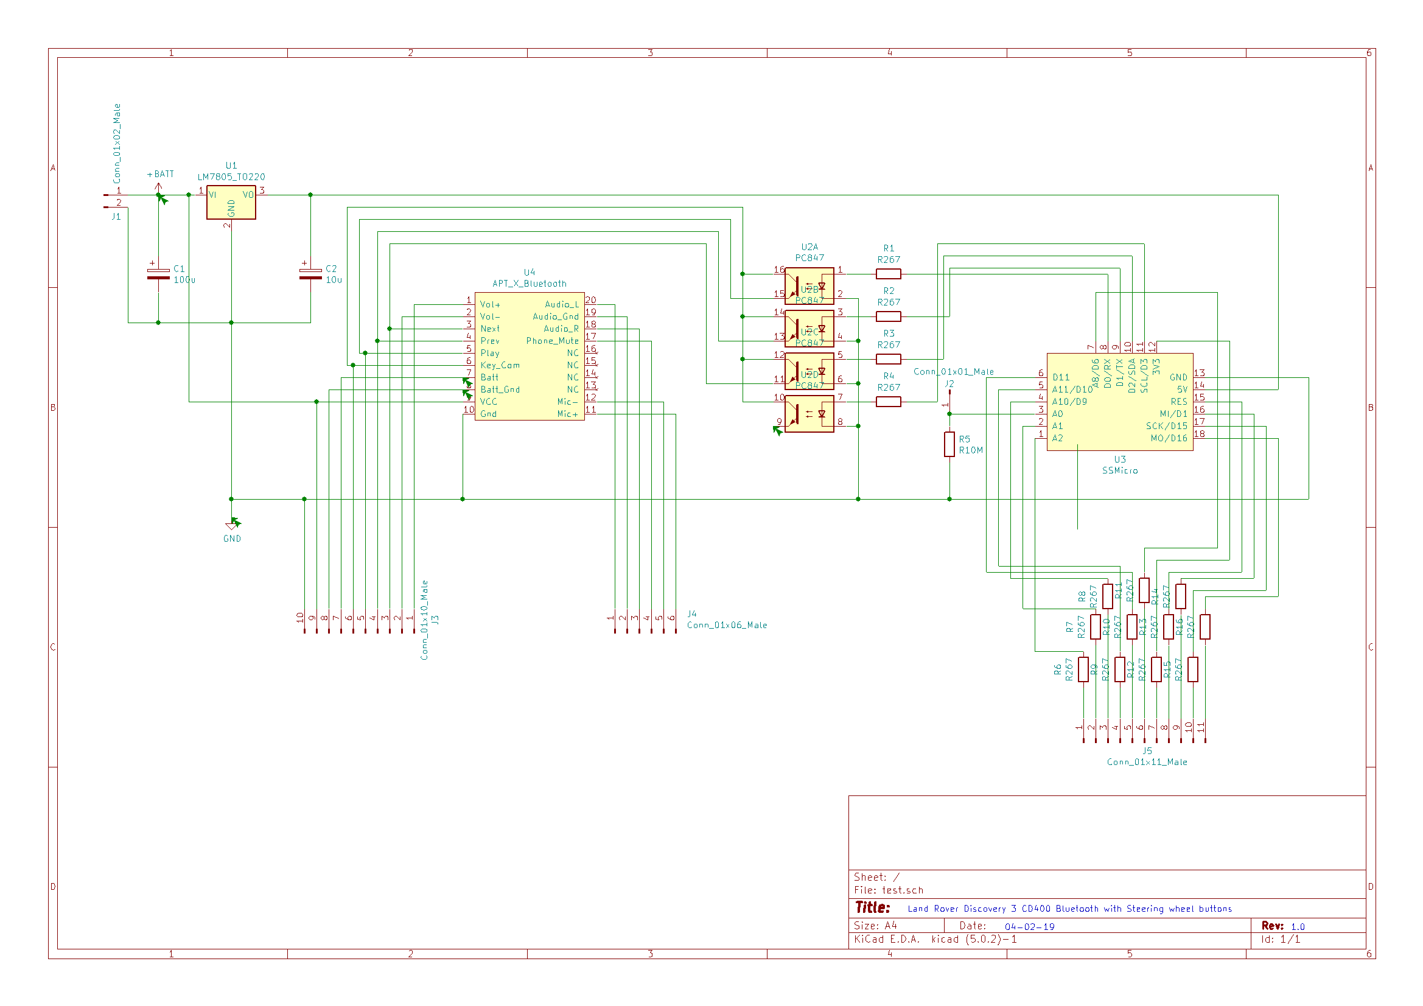The height and width of the screenshot is (1006, 1423).
Task: Select resistor R6 symbol body
Action: click(x=1083, y=669)
